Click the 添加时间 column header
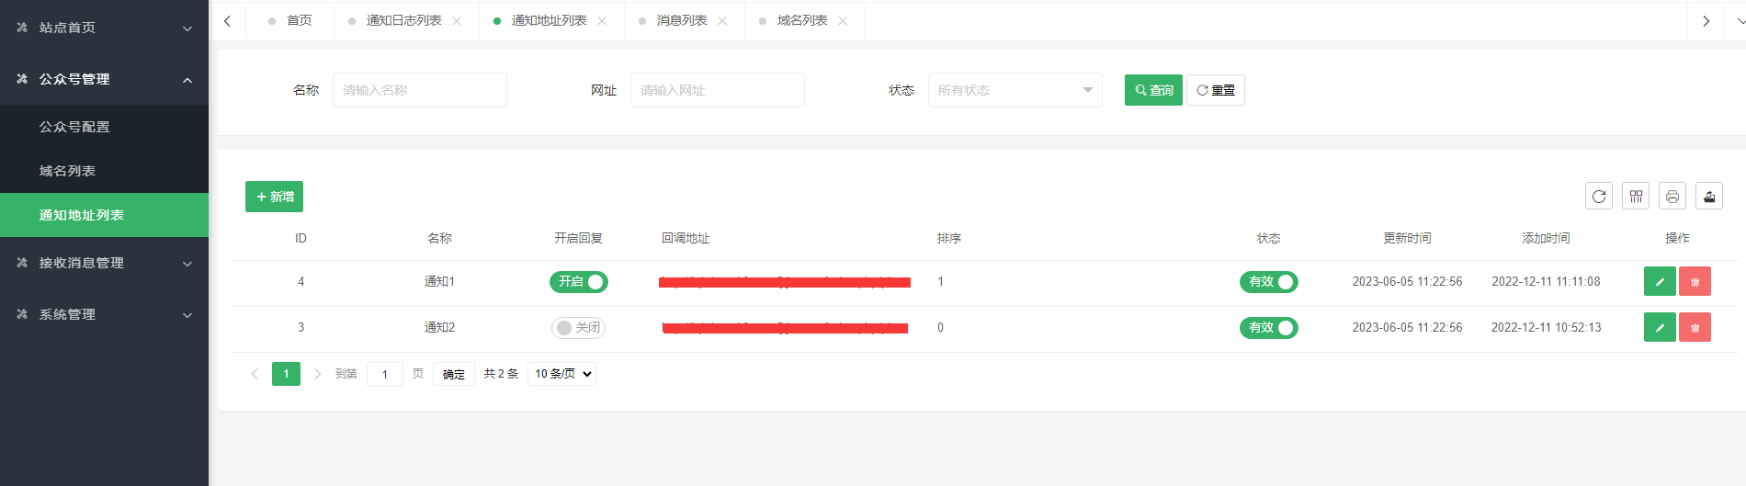Screen dimensions: 1746x486 pyautogui.click(x=1546, y=238)
